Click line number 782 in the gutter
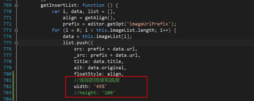Viewport: 254px width, 101px height. (8, 86)
